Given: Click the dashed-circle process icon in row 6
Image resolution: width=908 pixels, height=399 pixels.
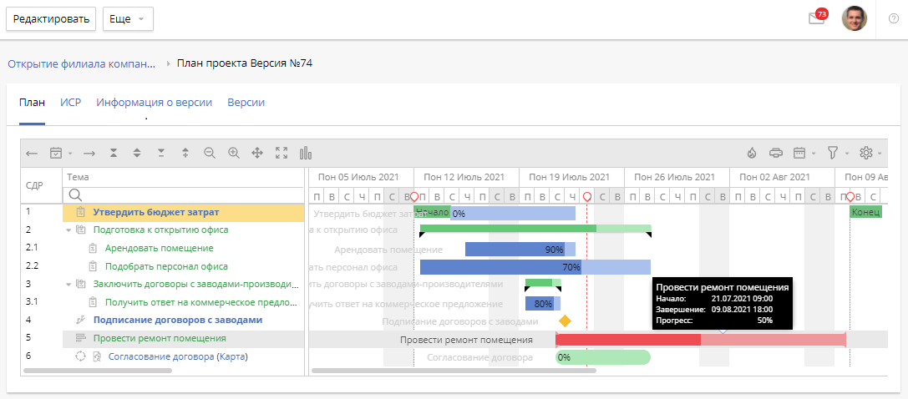Looking at the screenshot, I should [x=81, y=356].
